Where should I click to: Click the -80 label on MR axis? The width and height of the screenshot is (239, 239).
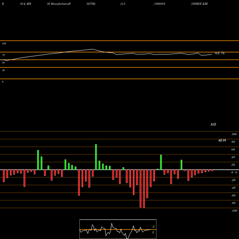(233, 203)
